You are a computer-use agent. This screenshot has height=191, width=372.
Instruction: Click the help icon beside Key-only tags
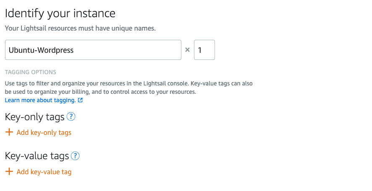pos(71,117)
